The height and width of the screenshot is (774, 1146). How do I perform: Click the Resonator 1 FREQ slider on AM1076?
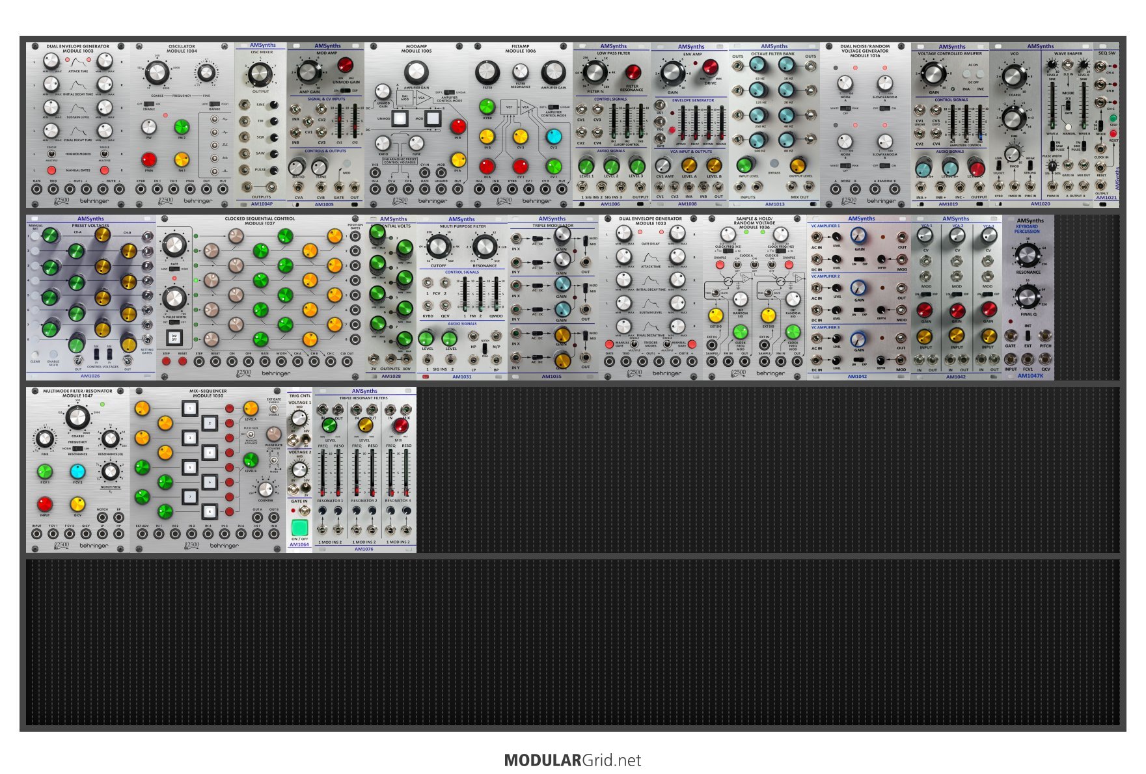(x=323, y=472)
